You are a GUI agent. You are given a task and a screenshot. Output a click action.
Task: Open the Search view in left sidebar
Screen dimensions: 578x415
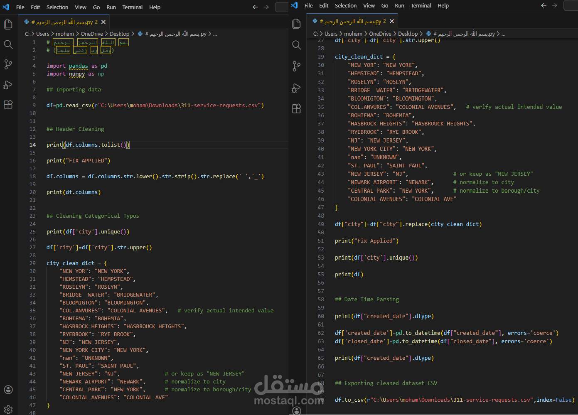[8, 44]
